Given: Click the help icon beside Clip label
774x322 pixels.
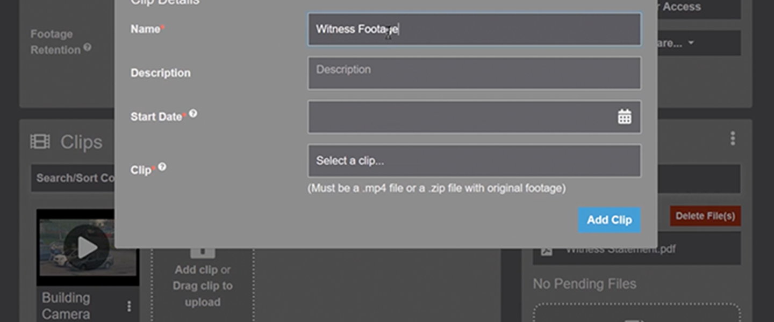Looking at the screenshot, I should tap(162, 167).
